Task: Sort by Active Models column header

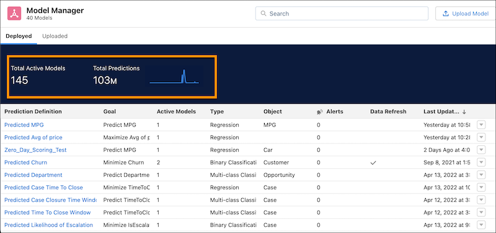Action: point(176,112)
